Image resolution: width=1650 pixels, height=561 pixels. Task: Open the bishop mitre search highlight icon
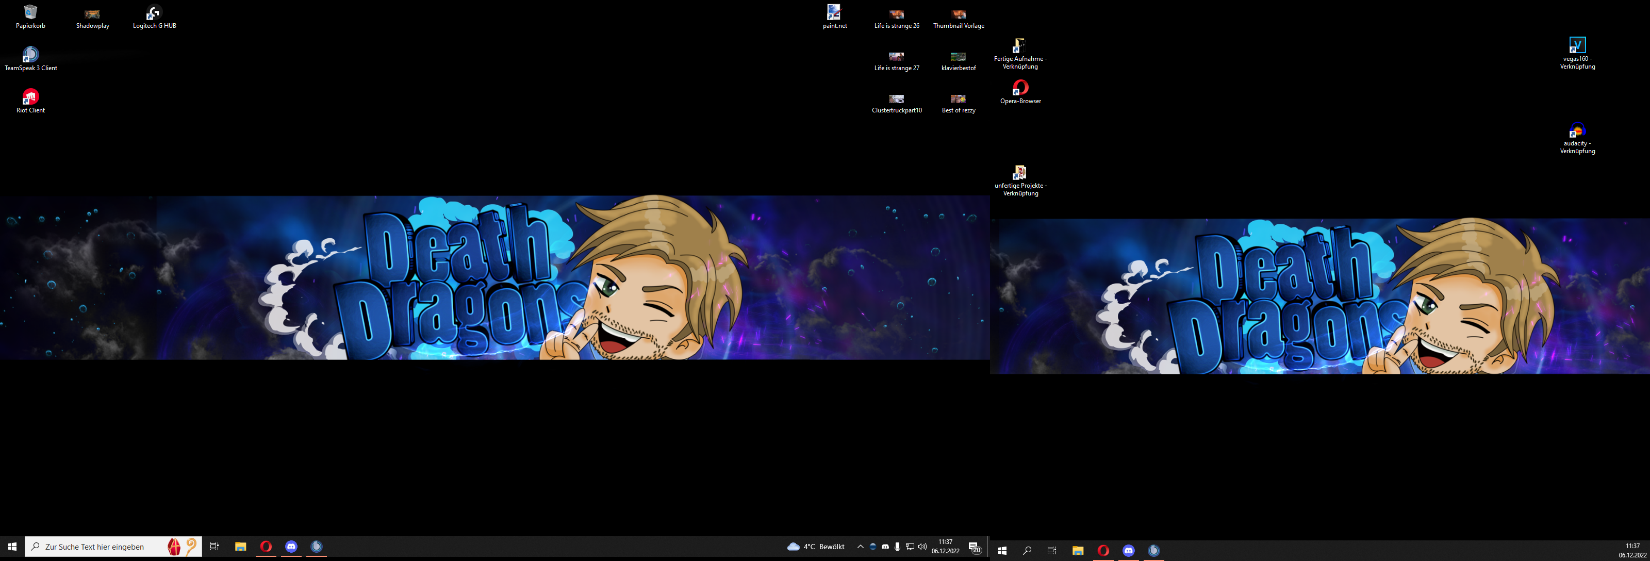[174, 546]
